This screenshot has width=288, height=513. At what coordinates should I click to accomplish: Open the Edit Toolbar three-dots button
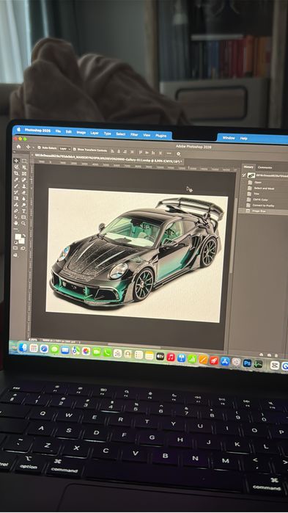click(x=15, y=229)
